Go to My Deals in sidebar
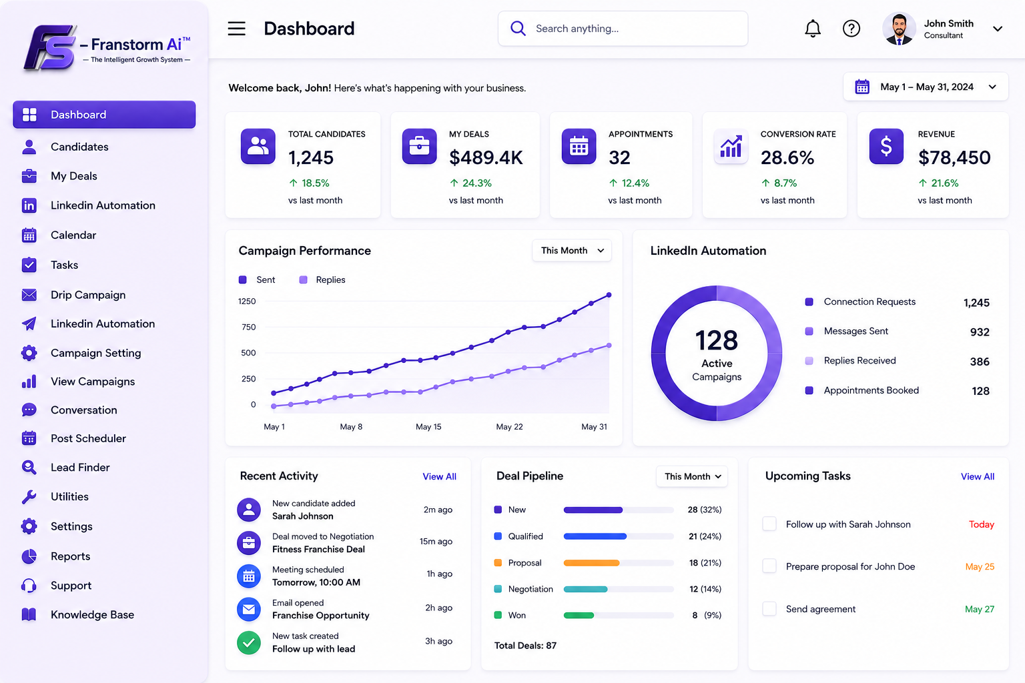 coord(74,176)
